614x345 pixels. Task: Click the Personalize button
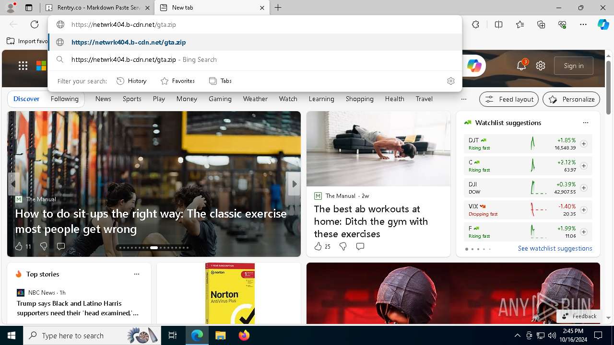[571, 99]
